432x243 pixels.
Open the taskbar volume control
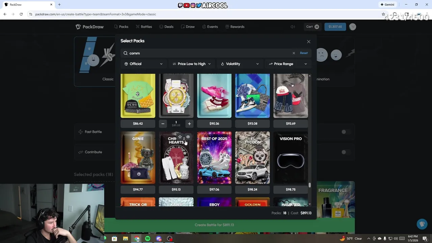tap(396, 239)
